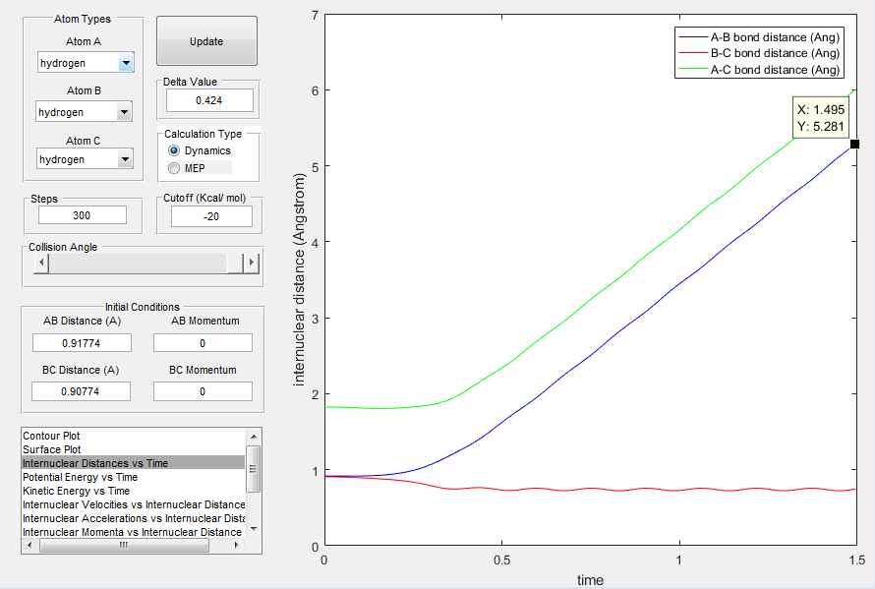Click the Collision Angle right arrow

point(251,263)
